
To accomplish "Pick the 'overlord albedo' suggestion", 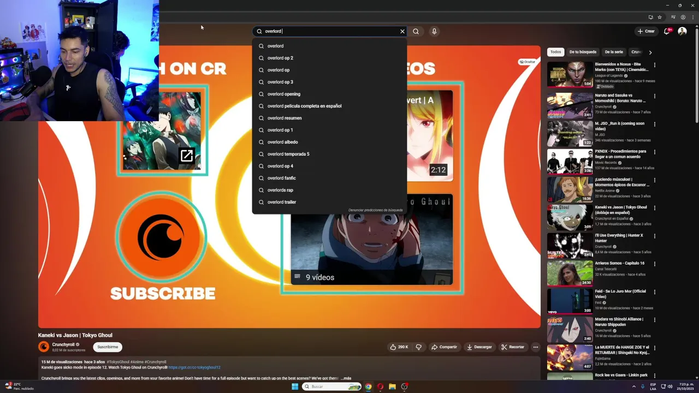I will [329, 142].
